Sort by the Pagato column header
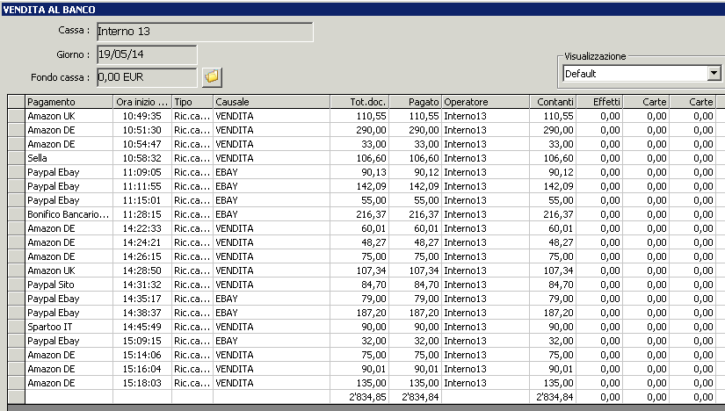The image size is (725, 411). 415,102
